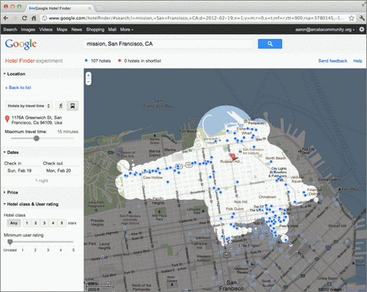Image resolution: width=367 pixels, height=292 pixels.
Task: Click the 15 minutes travel time value
Action: point(67,131)
